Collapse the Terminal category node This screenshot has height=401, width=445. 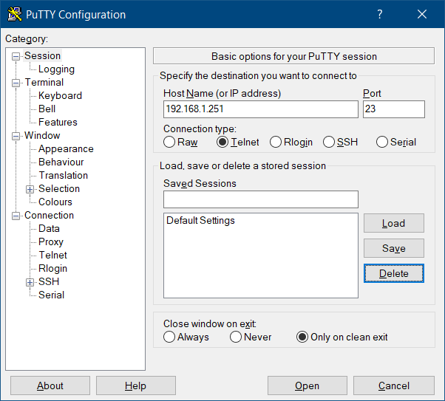[16, 83]
